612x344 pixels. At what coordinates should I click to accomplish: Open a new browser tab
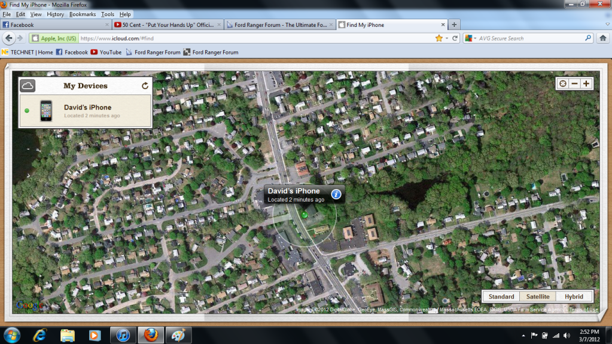click(x=454, y=25)
